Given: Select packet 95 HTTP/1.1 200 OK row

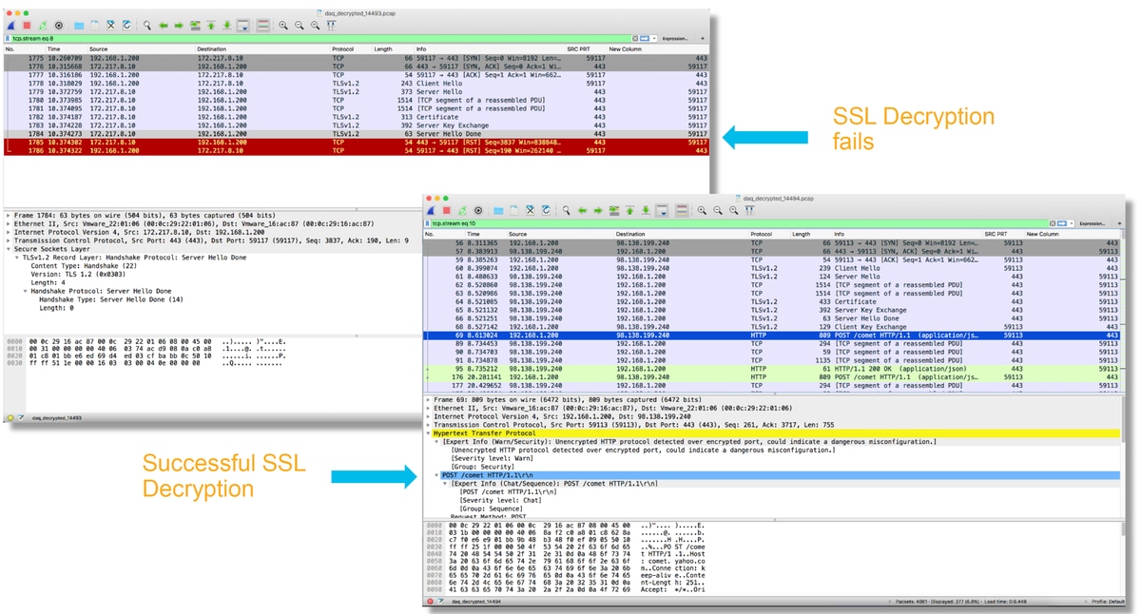Looking at the screenshot, I should coord(772,367).
